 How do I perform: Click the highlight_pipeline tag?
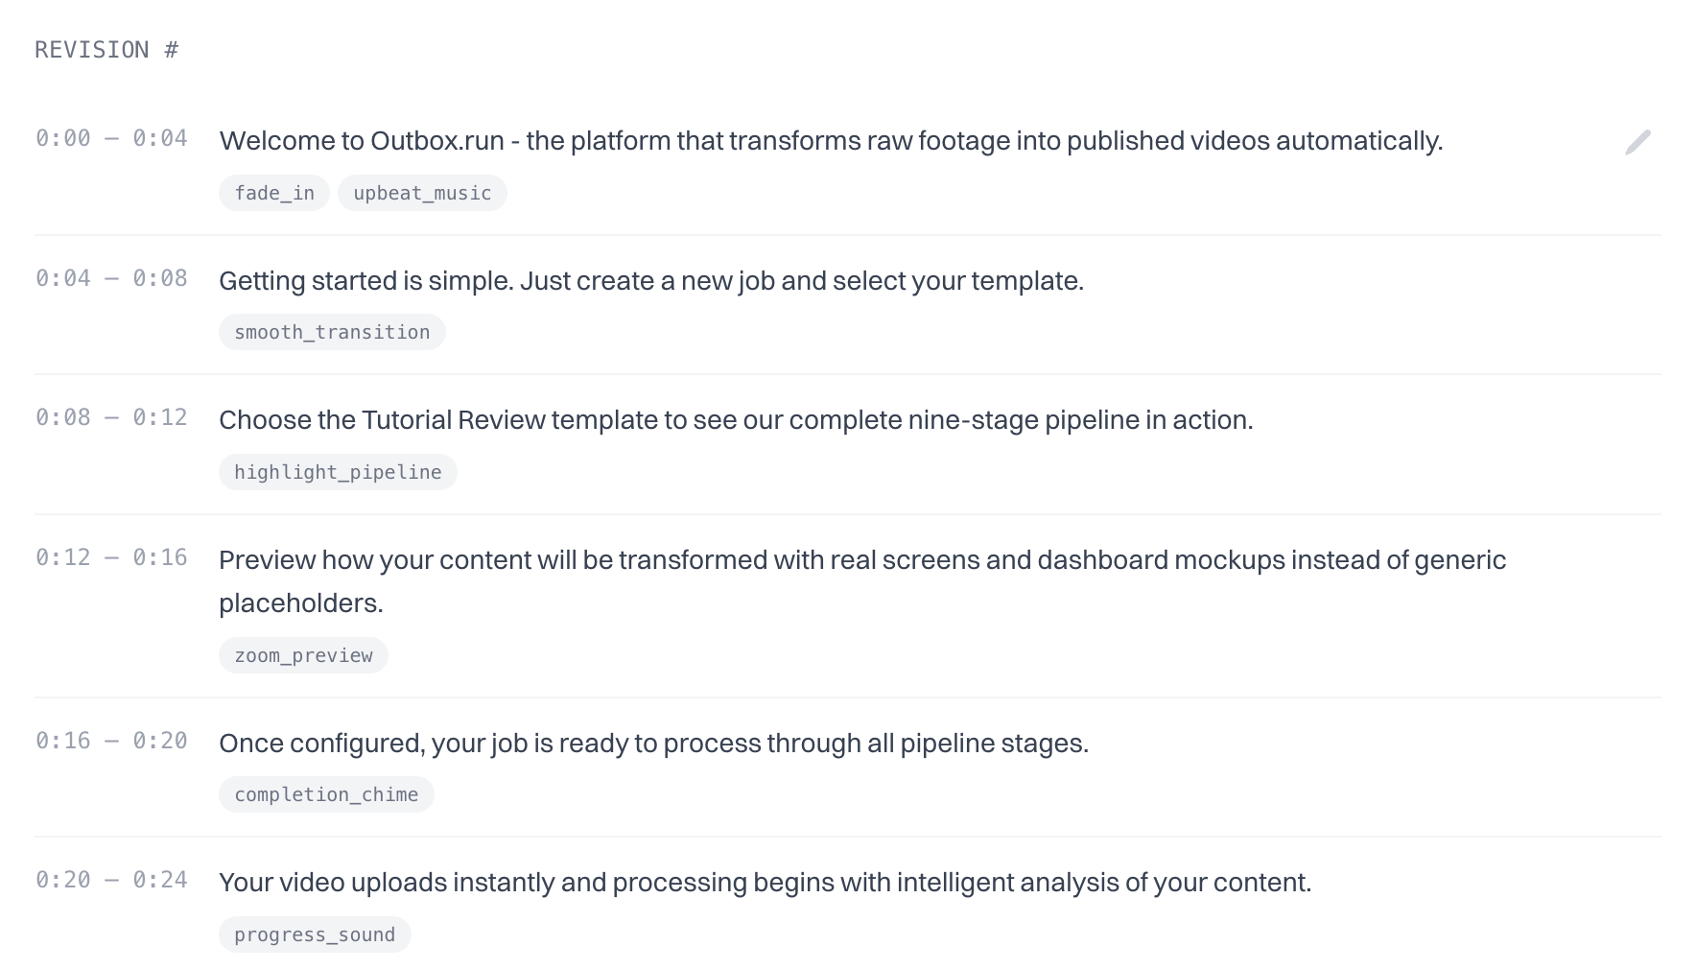coord(338,472)
